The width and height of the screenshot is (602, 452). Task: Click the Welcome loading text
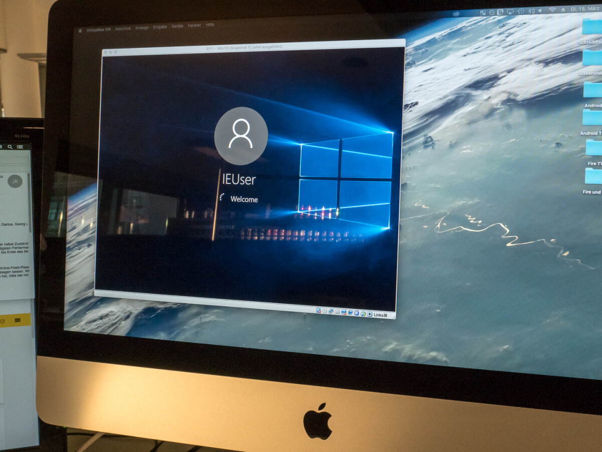pyautogui.click(x=244, y=199)
